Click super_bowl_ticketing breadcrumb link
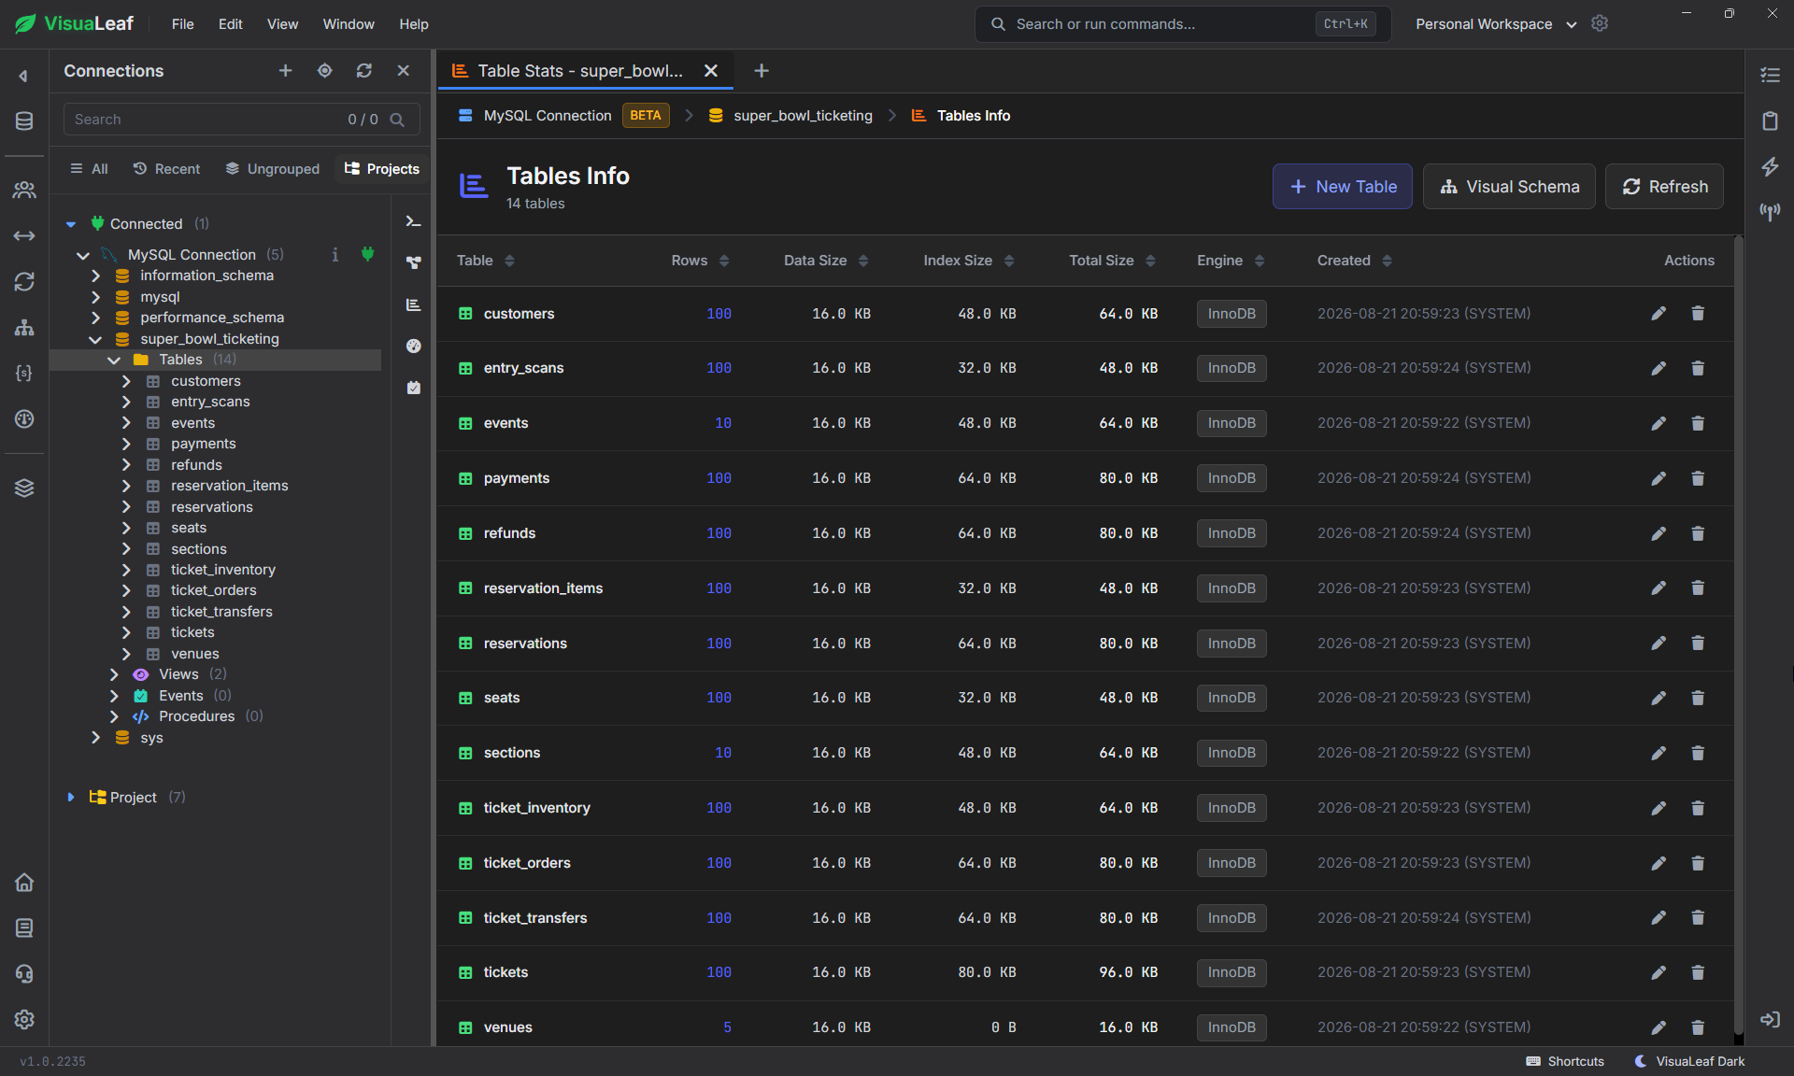Image resolution: width=1794 pixels, height=1076 pixels. coord(803,116)
